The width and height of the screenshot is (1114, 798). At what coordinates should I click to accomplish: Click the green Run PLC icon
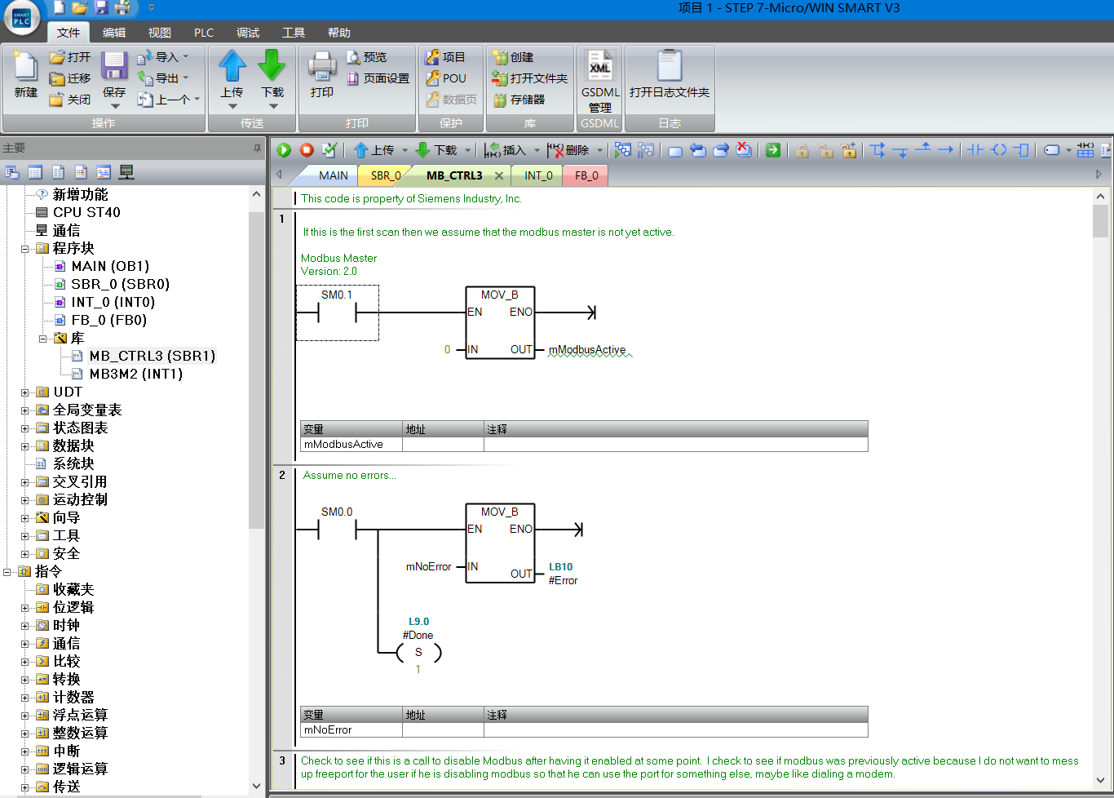(x=284, y=150)
